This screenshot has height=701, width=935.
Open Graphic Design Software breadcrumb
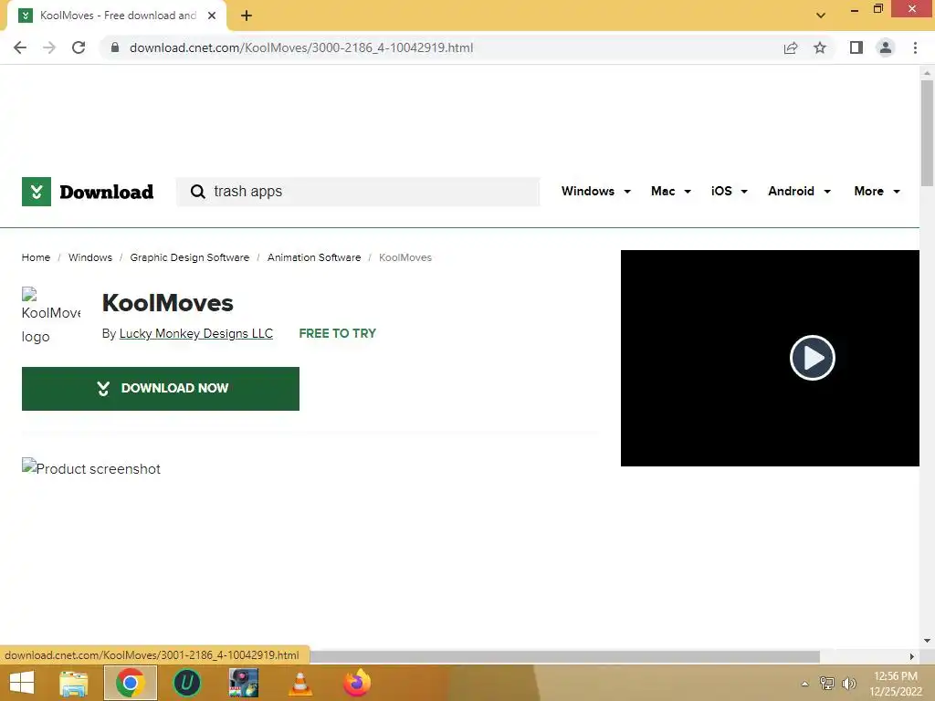[190, 257]
